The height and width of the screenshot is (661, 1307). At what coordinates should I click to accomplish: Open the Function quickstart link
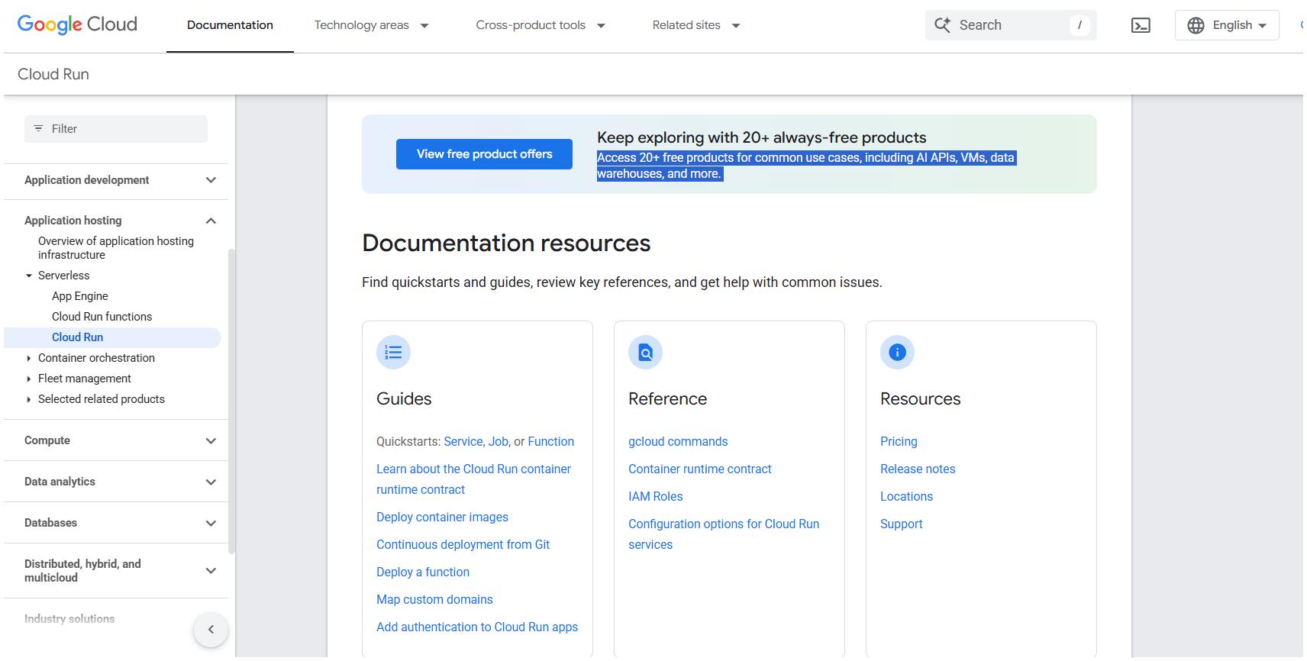pos(550,441)
